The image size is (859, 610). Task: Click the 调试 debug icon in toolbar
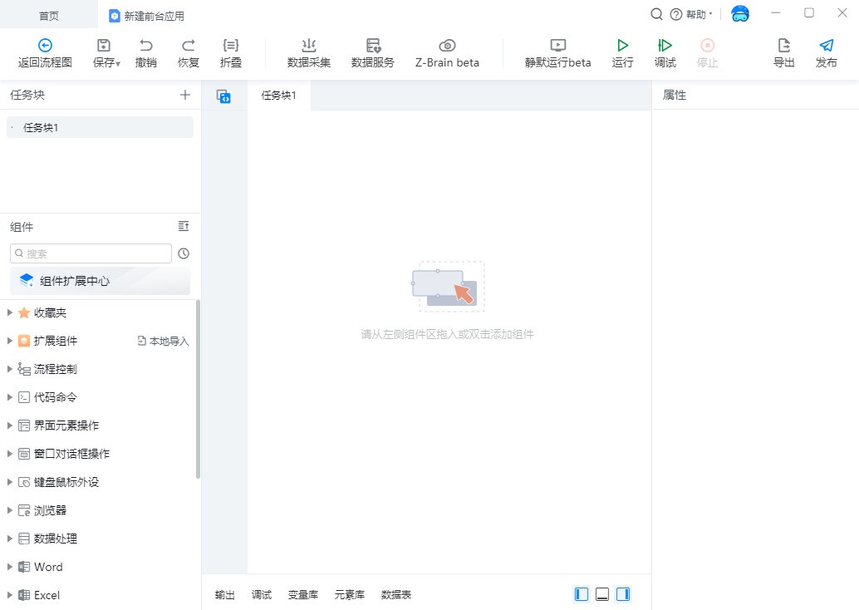click(665, 46)
